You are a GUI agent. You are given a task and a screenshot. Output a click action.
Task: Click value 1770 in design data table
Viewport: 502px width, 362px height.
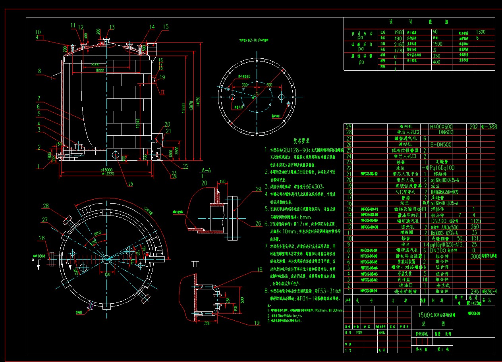tap(398, 50)
